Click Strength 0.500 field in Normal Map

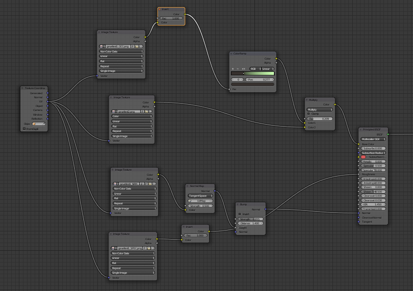200,206
